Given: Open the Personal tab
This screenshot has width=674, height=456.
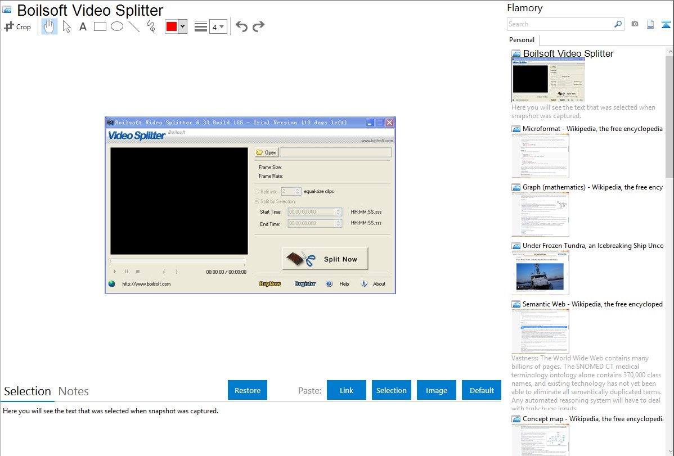Looking at the screenshot, I should [x=522, y=40].
